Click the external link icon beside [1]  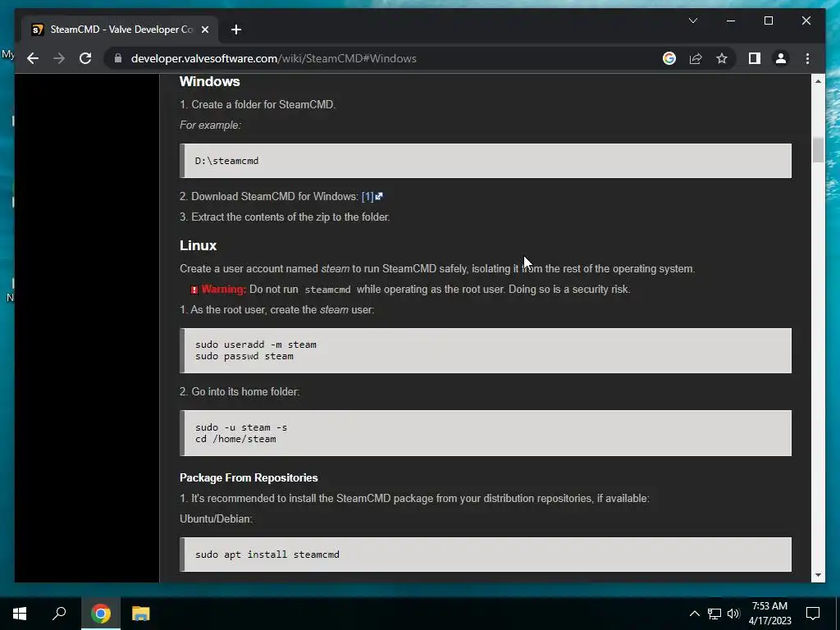click(379, 196)
